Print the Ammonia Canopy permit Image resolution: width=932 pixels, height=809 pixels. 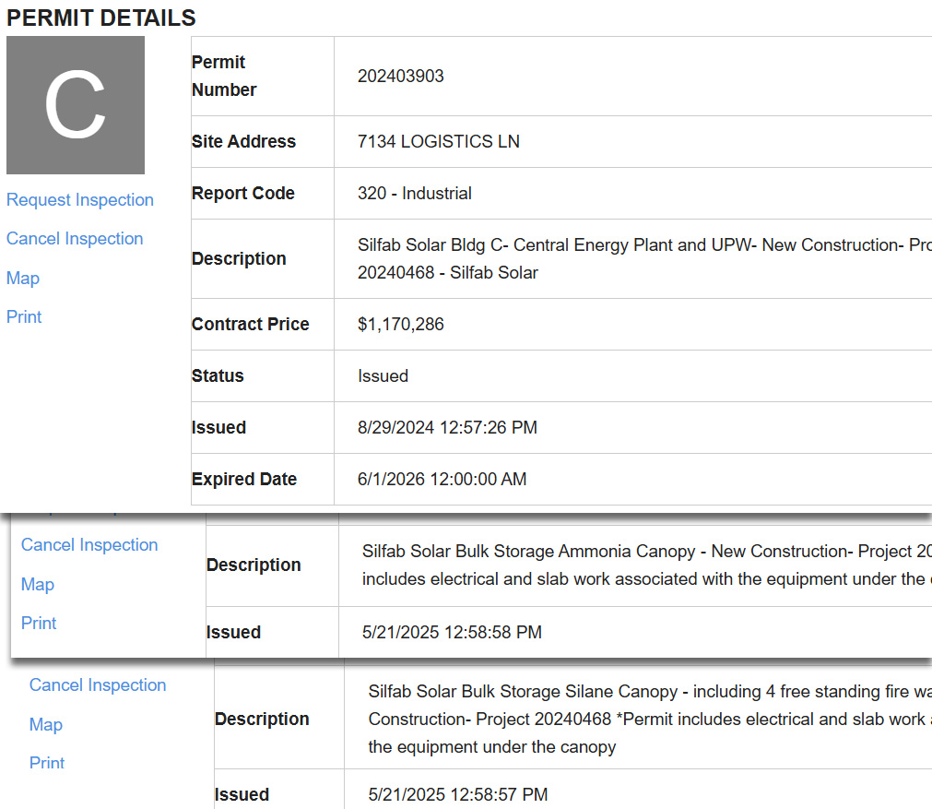coord(39,624)
